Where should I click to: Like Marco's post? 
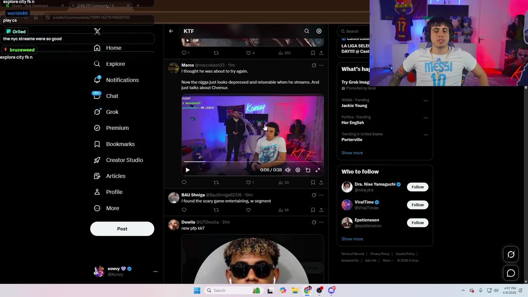248,182
